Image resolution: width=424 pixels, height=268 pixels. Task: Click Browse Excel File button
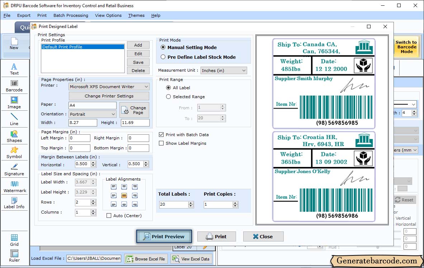(146, 259)
